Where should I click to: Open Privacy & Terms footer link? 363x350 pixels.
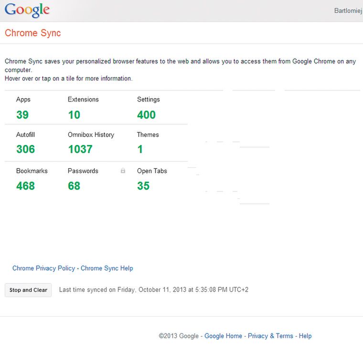(x=270, y=336)
